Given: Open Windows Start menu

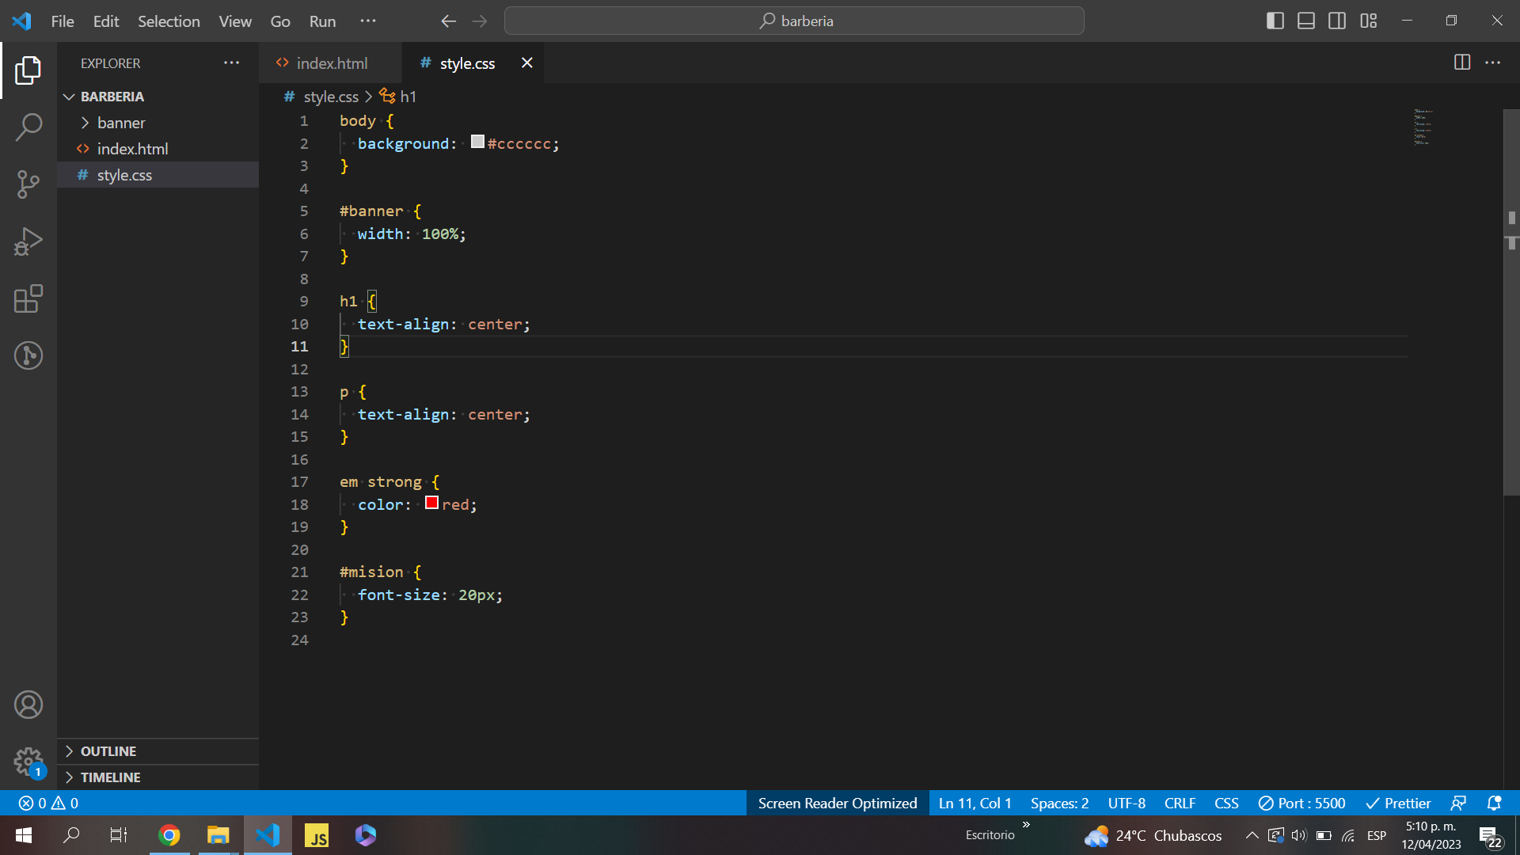Looking at the screenshot, I should pos(23,835).
